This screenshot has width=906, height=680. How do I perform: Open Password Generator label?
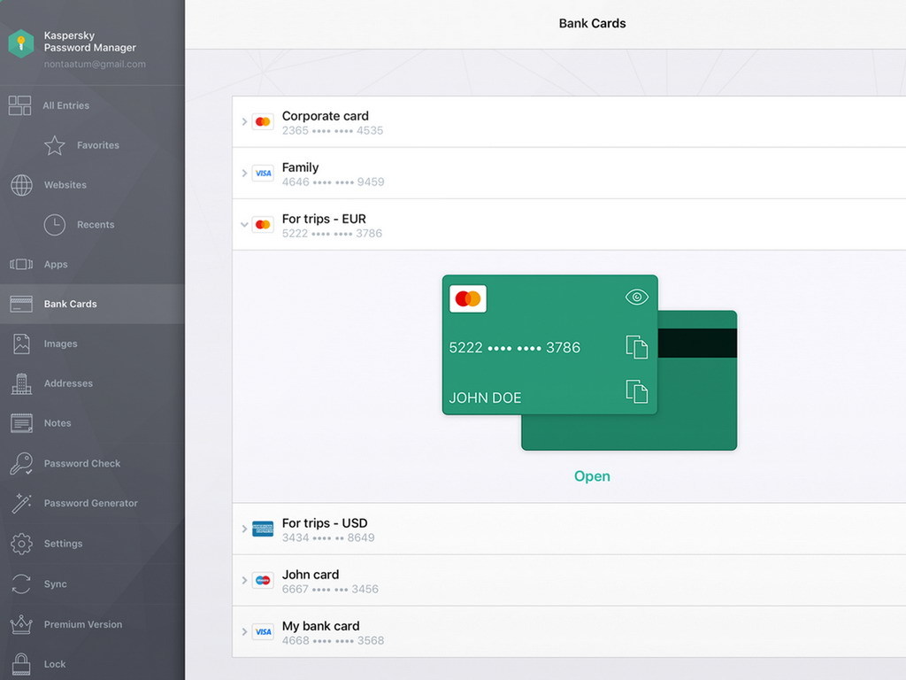[x=91, y=504]
